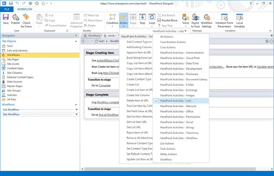Image resolution: width=274 pixels, height=176 pixels.
Task: Click Workflow complete log link
Action: tap(108, 102)
